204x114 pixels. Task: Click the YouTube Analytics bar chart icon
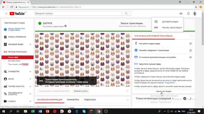[x=5, y=86]
